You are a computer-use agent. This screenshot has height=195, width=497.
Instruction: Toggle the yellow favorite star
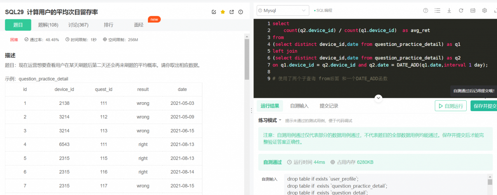point(223,12)
